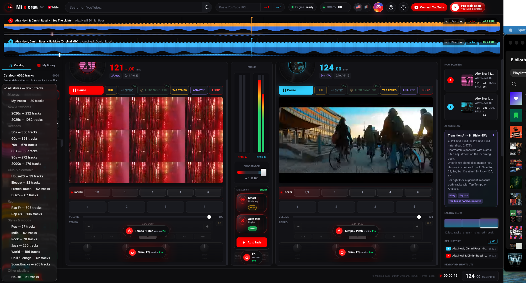526x283 pixels.
Task: Select deck A hot cue pad 3
Action: [x=165, y=207]
